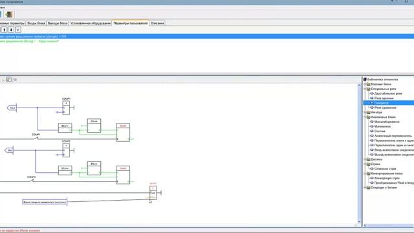Select Переключатель много к одному element
This screenshot has width=414, height=233.
(394, 140)
